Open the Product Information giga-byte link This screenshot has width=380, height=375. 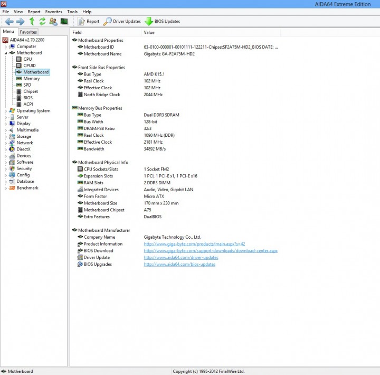coord(194,244)
